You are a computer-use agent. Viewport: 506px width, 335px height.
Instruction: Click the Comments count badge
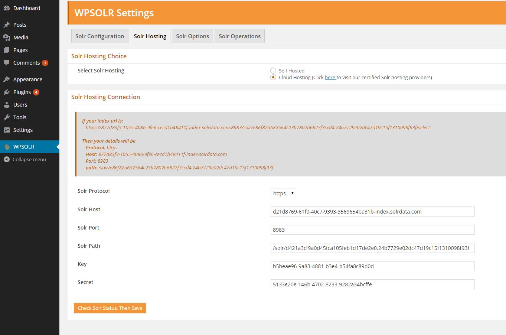click(45, 63)
